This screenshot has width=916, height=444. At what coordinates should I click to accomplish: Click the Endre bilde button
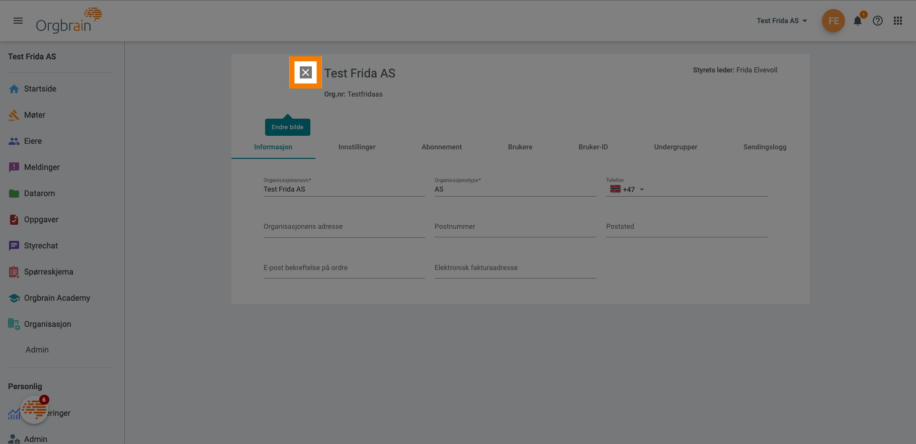coord(288,127)
